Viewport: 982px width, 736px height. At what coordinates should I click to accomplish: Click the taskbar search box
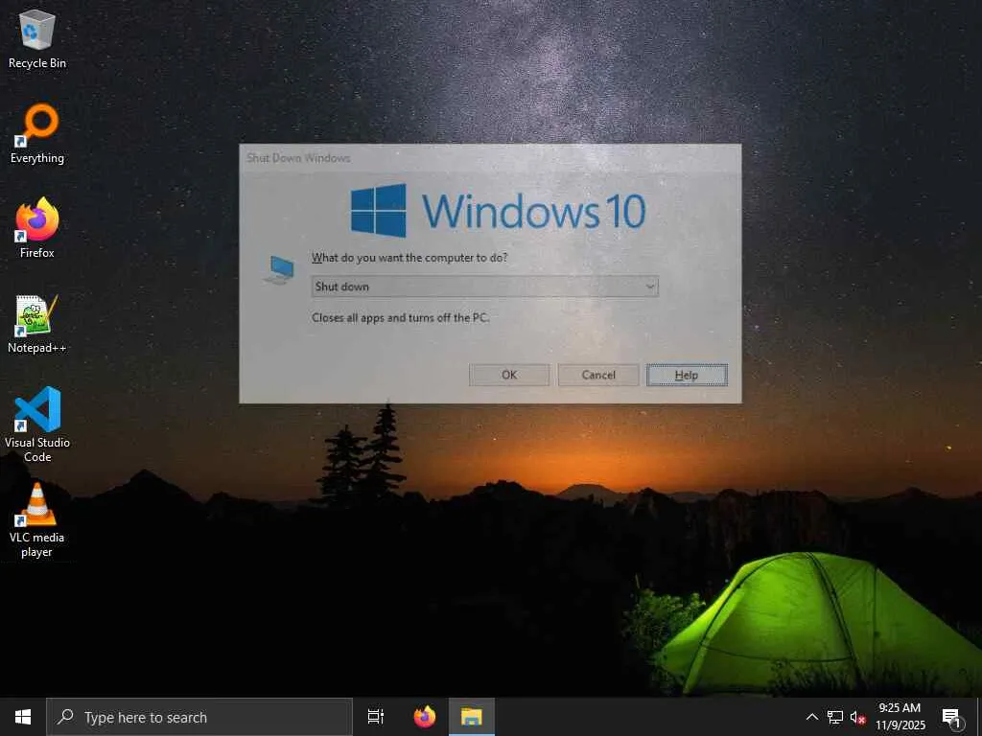[x=199, y=717]
